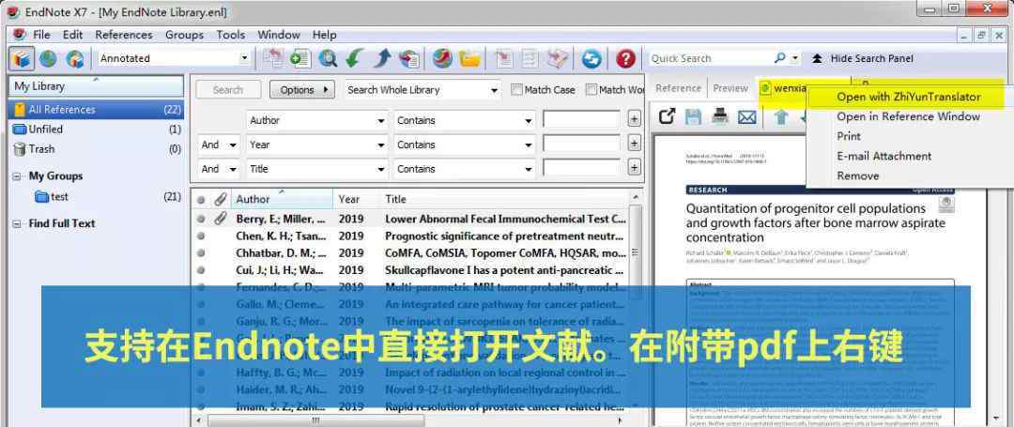1014x427 pixels.
Task: Click read status dot in Cui row
Action: click(x=201, y=270)
